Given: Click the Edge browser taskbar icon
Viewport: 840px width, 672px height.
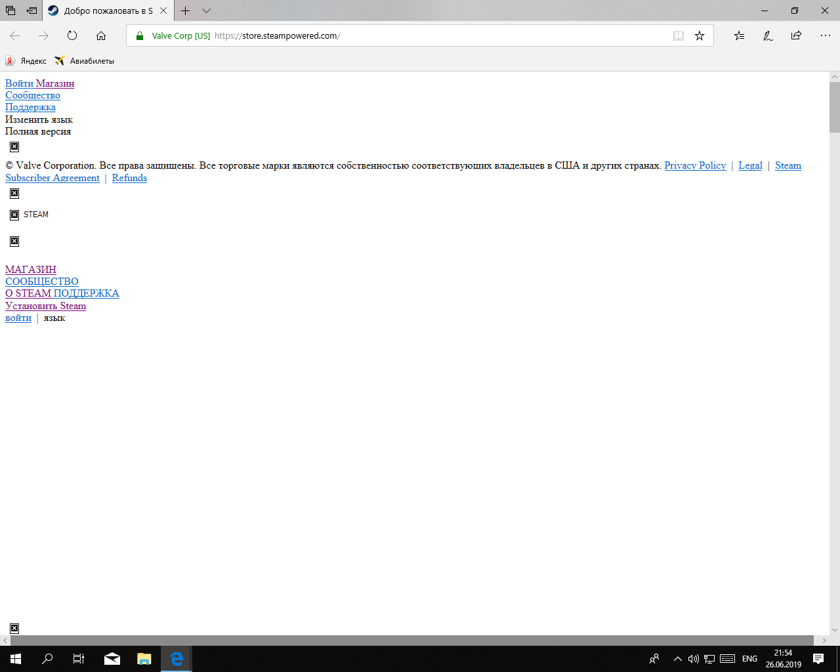Looking at the screenshot, I should (x=176, y=659).
